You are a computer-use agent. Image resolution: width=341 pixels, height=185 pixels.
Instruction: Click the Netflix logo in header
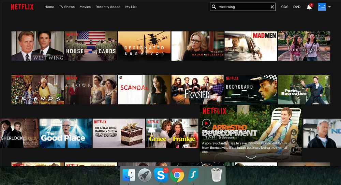point(22,7)
